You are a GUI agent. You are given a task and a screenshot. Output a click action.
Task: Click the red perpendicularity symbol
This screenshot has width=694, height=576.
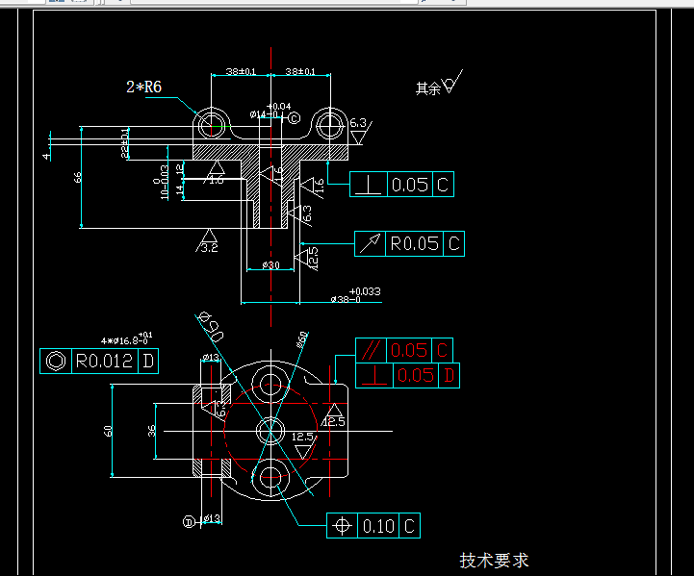(x=374, y=375)
